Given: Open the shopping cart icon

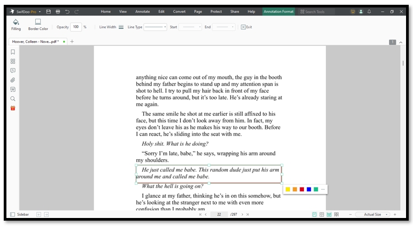Looking at the screenshot, I should 353,12.
